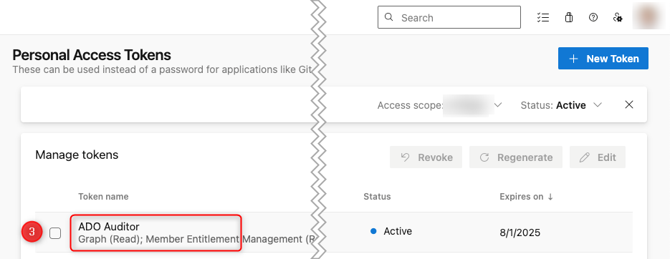This screenshot has width=670, height=259.
Task: Expand the Access scope dropdown
Action: click(x=440, y=105)
